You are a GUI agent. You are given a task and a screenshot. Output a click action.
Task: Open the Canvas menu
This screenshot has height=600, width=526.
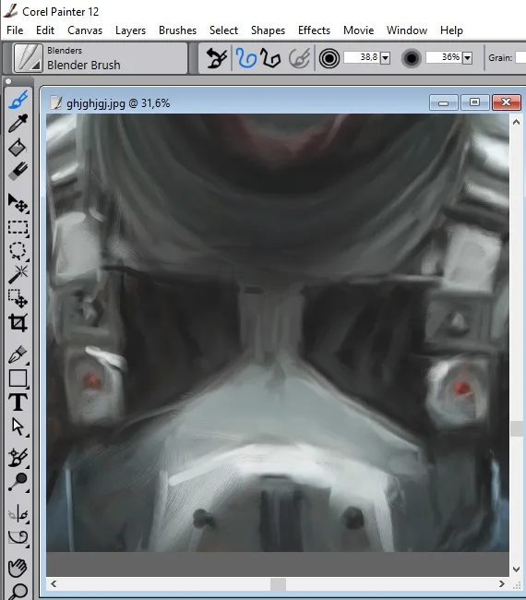tap(85, 30)
